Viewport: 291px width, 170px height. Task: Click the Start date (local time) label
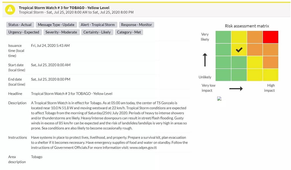tap(16, 68)
